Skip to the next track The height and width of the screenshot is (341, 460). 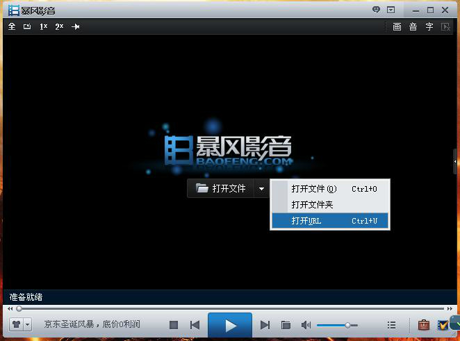click(265, 325)
